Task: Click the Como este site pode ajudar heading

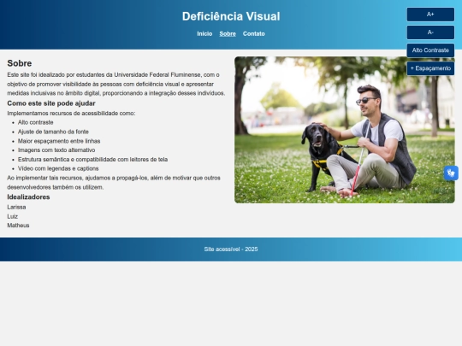Action: 51,103
